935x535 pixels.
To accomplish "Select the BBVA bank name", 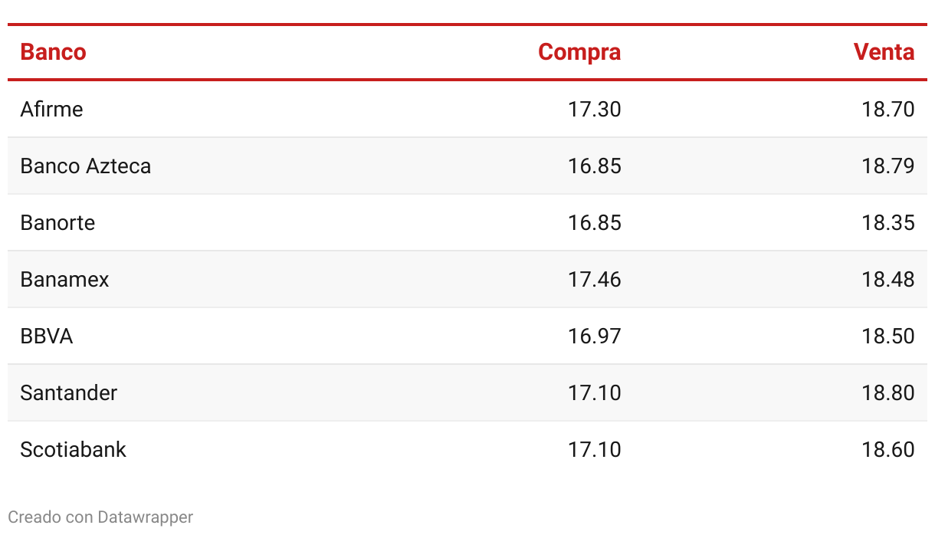I will click(46, 336).
